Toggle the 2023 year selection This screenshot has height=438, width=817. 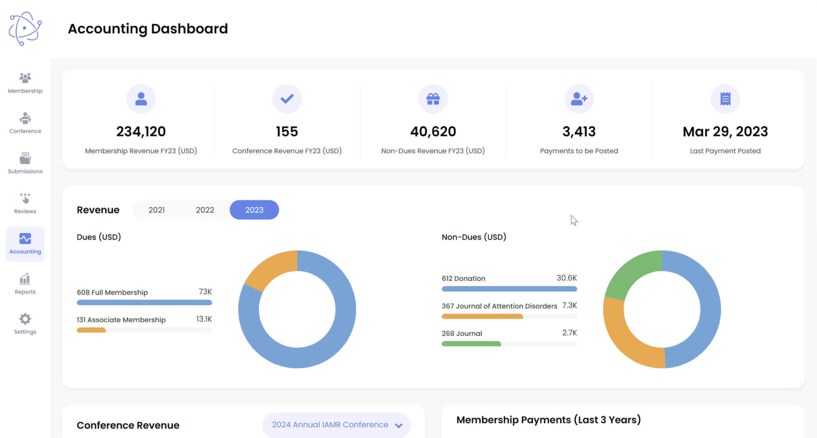click(x=254, y=210)
